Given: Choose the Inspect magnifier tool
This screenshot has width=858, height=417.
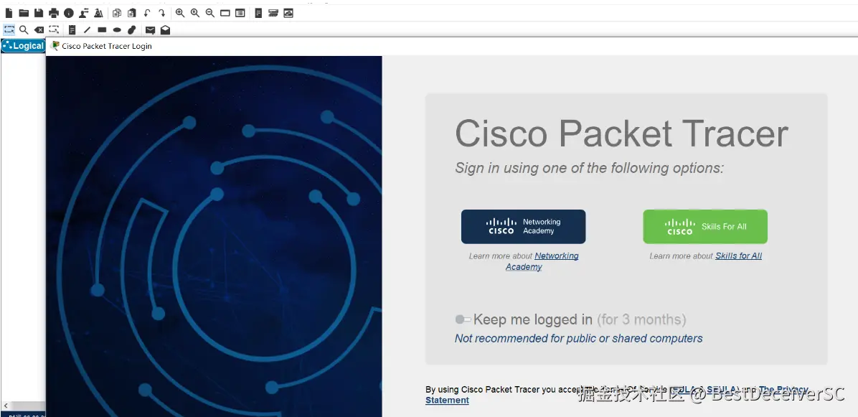Looking at the screenshot, I should tap(24, 29).
